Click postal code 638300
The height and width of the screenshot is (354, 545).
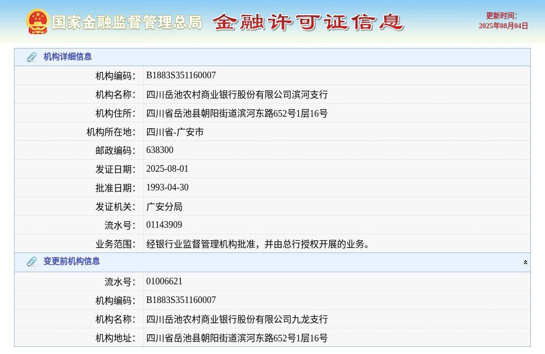(160, 150)
